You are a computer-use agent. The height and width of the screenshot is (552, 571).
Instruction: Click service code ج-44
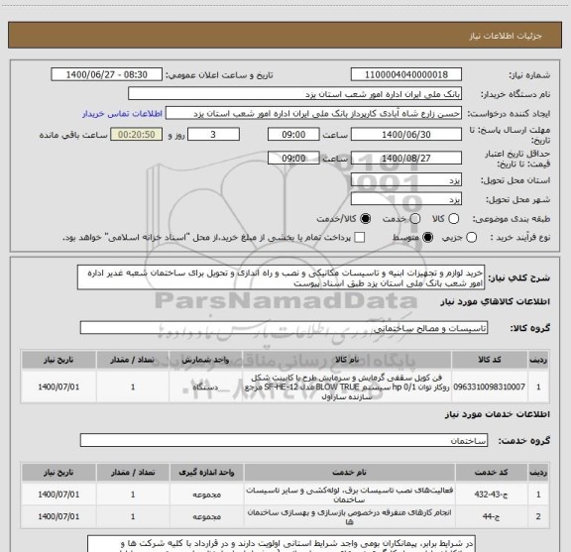[491, 516]
